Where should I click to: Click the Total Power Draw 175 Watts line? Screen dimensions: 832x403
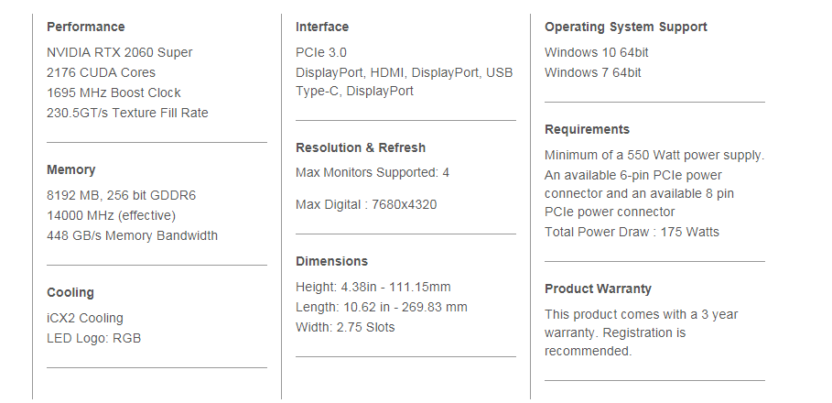(632, 232)
